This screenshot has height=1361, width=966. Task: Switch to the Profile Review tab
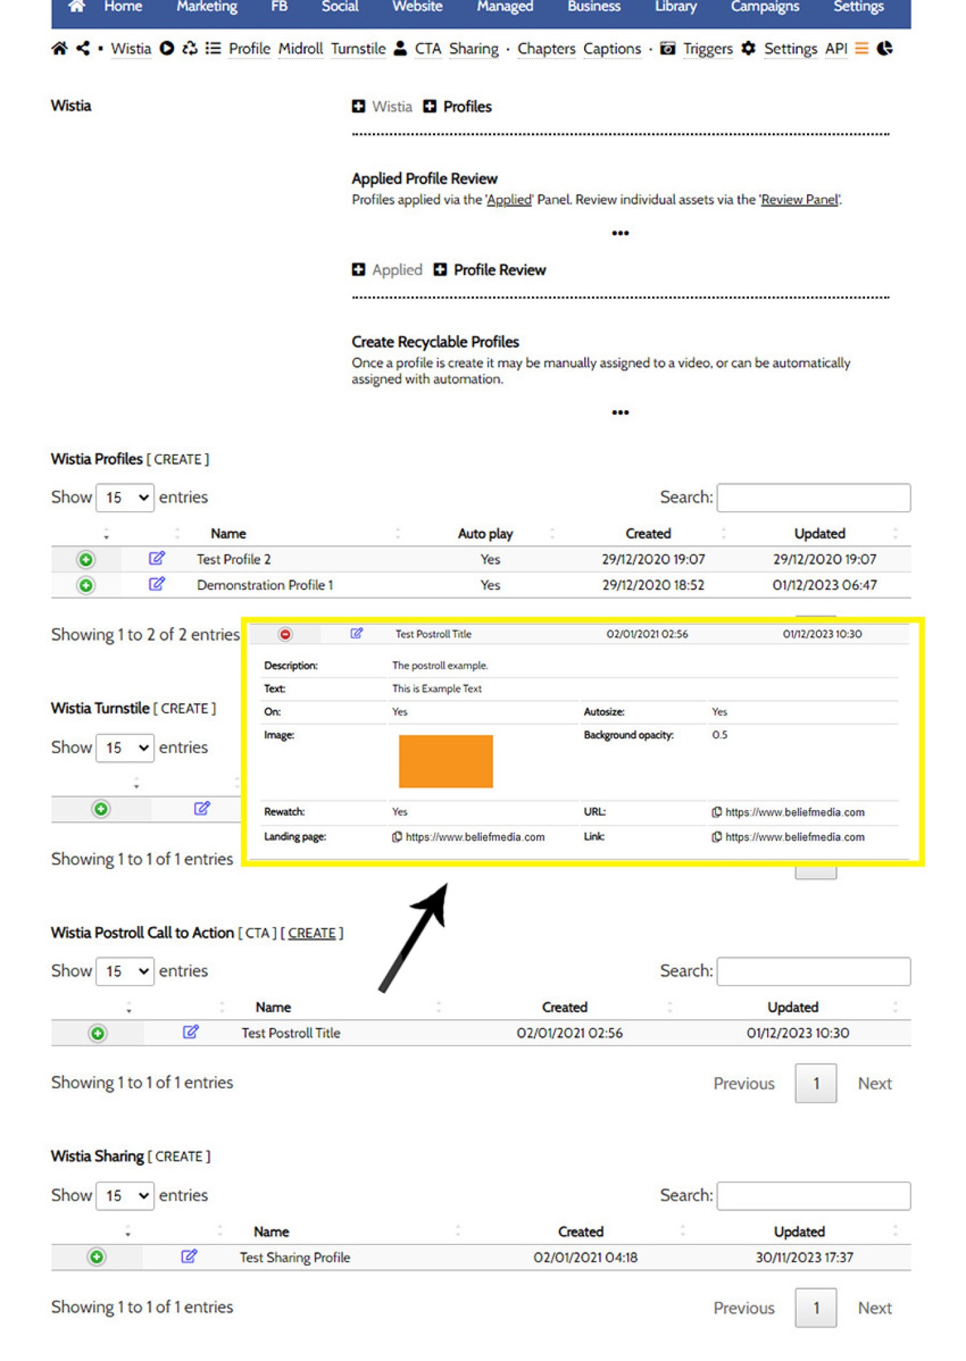pos(499,270)
